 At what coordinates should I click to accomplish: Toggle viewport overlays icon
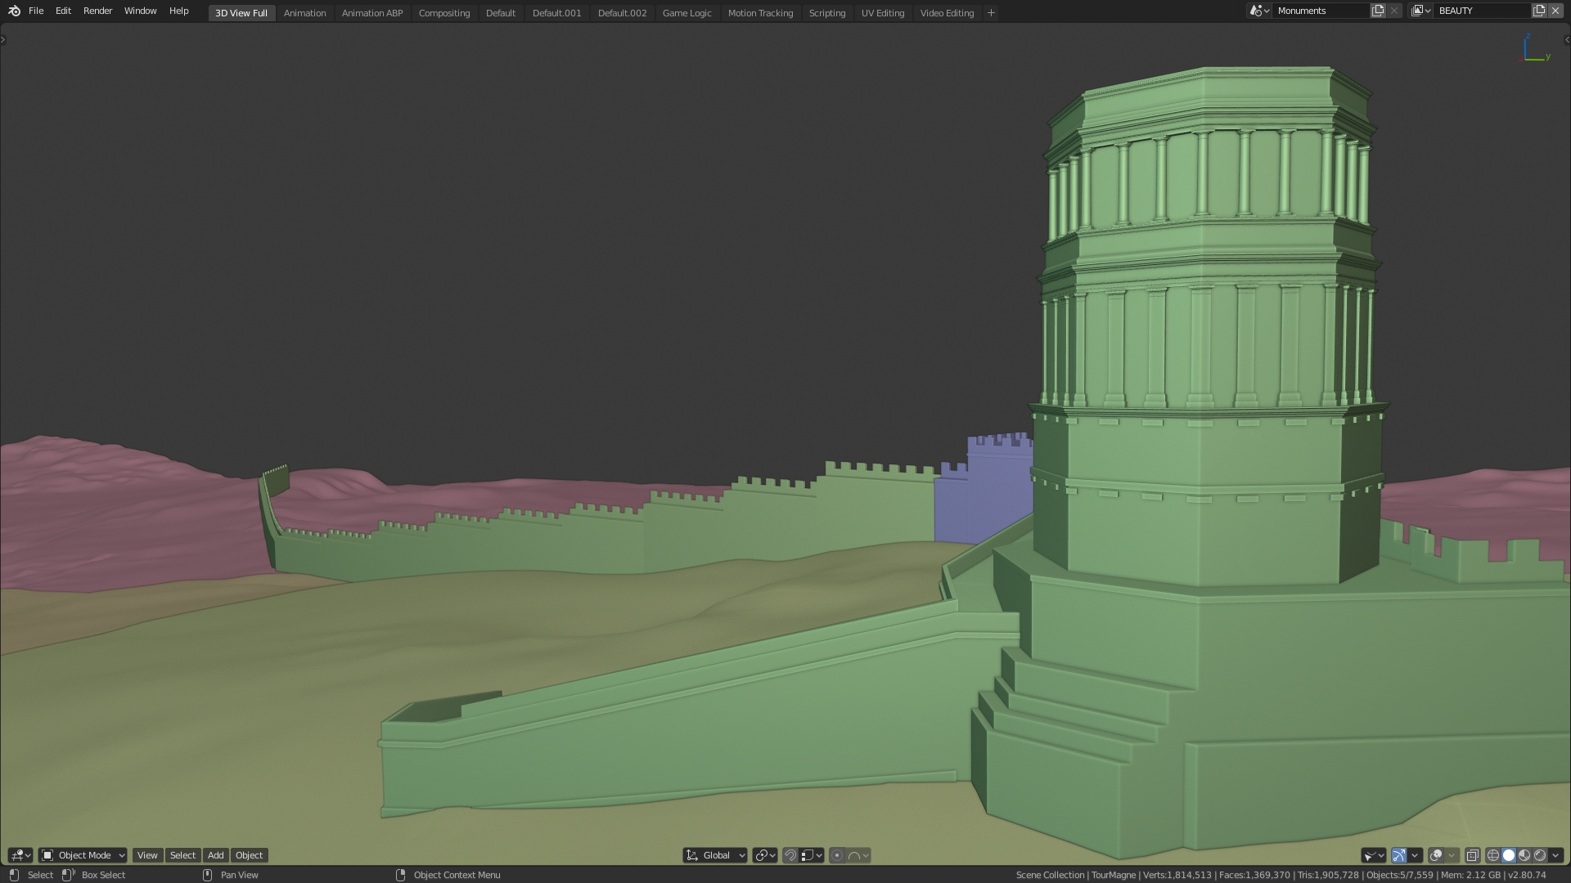[x=1436, y=855]
